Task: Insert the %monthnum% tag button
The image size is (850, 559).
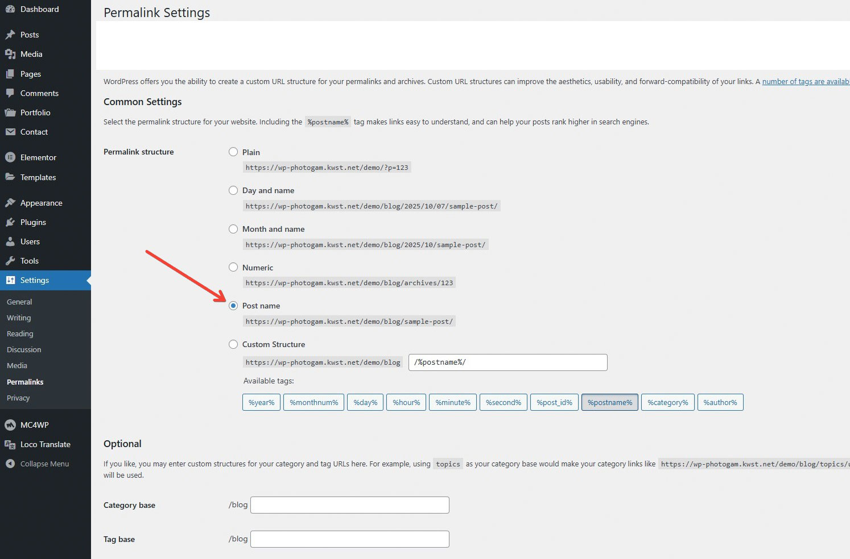Action: 313,402
